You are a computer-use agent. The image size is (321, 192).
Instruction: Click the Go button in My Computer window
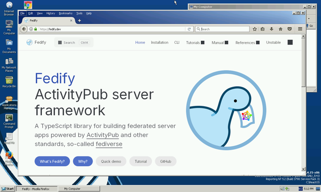[x=310, y=26]
